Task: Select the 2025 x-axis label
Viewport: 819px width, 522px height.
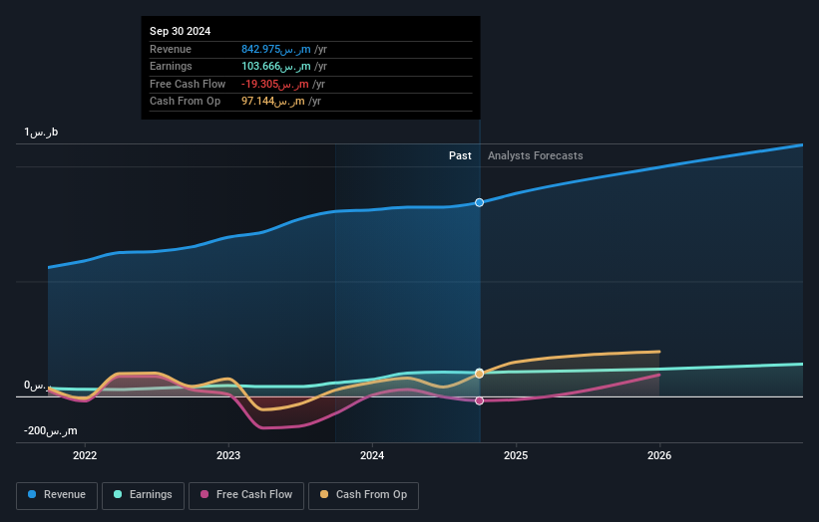Action: [x=516, y=455]
